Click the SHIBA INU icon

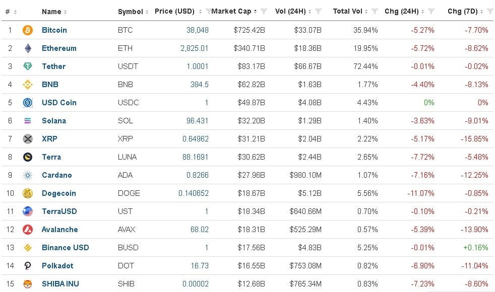pos(28,284)
